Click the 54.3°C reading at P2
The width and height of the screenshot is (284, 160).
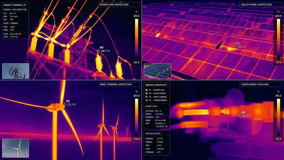pos(242,47)
